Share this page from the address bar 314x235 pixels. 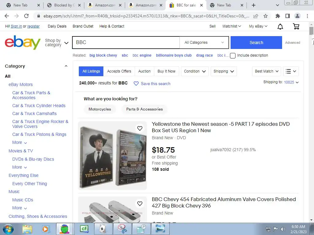click(x=256, y=16)
